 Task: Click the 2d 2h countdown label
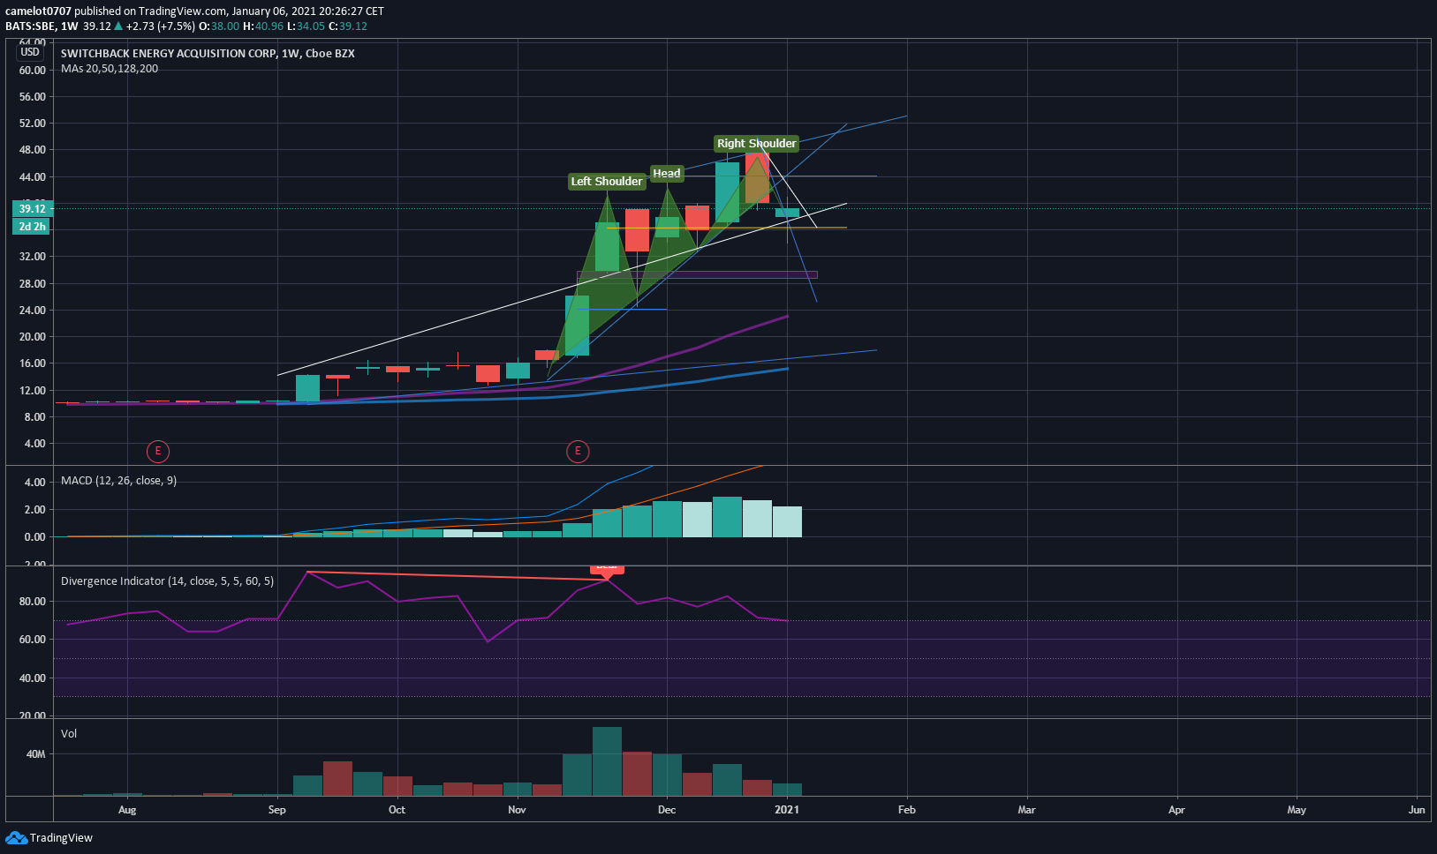pos(32,227)
